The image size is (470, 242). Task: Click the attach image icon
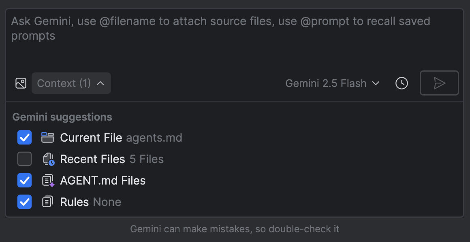[21, 83]
